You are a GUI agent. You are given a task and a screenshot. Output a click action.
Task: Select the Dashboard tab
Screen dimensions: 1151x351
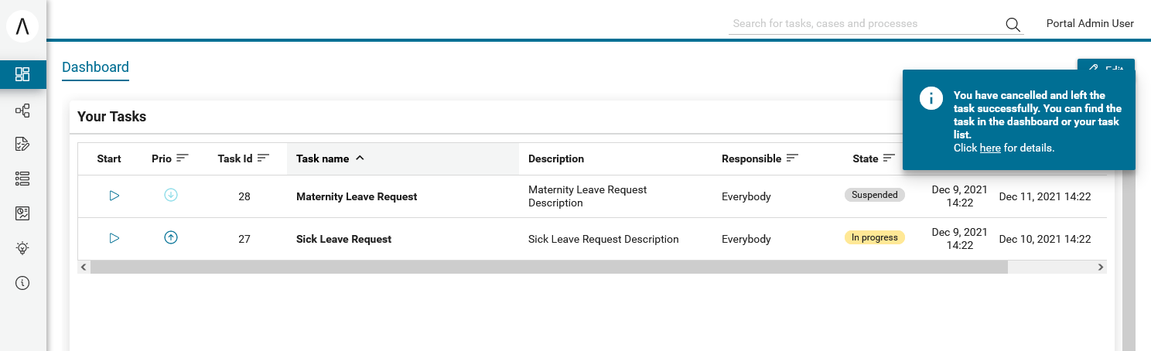coord(95,67)
